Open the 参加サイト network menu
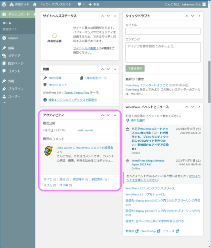This screenshot has height=248, width=211. [x=19, y=4]
